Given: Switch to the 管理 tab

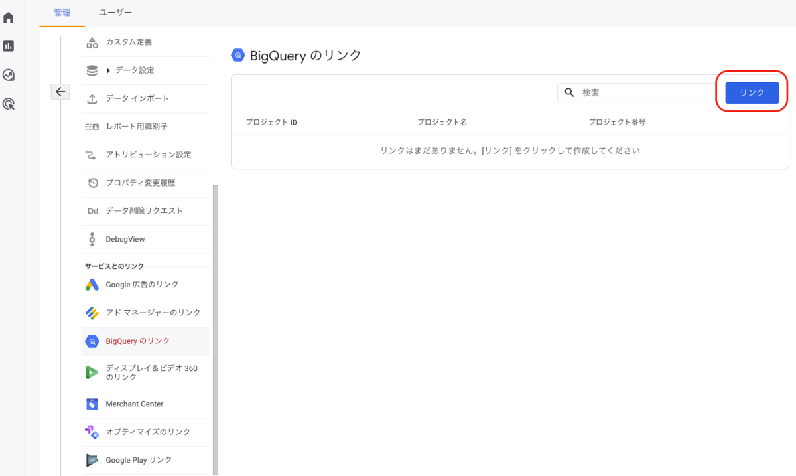Looking at the screenshot, I should (62, 13).
